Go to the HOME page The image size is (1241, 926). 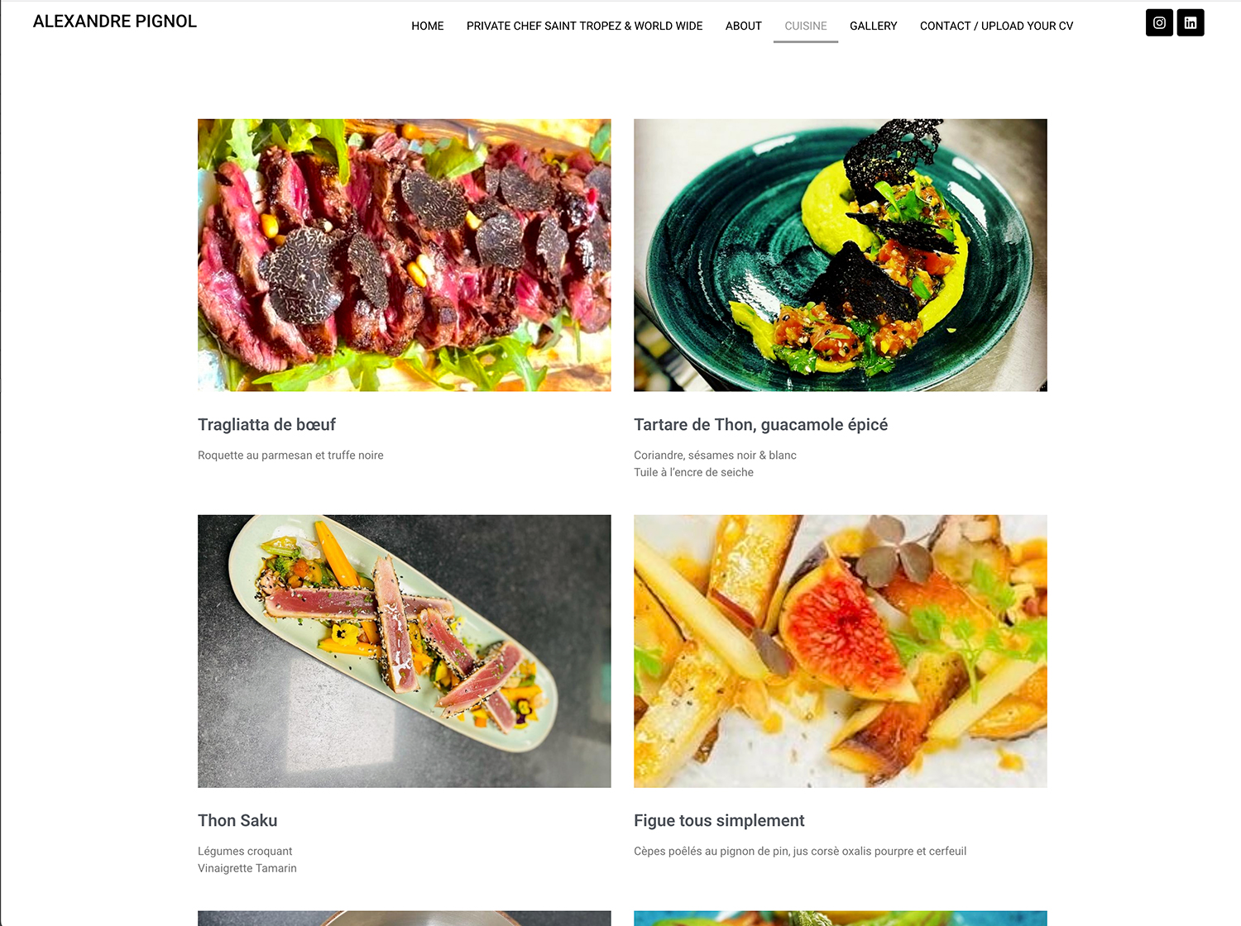coord(428,26)
